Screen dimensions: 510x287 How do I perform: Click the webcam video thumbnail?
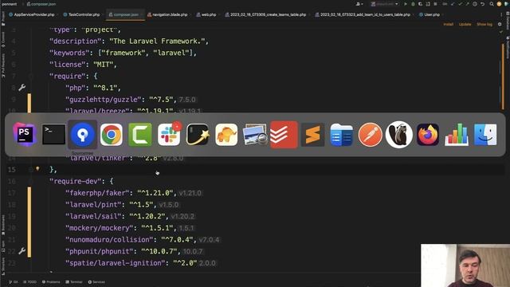(x=465, y=265)
